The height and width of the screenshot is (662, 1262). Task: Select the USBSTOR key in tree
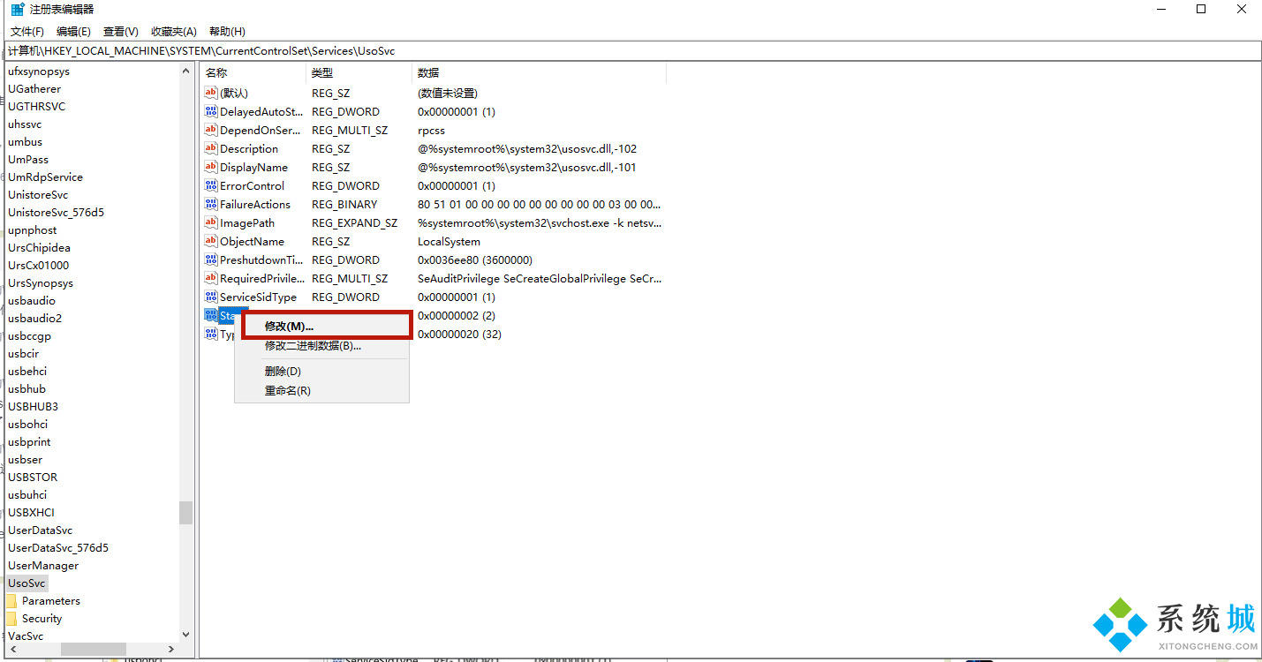click(33, 478)
